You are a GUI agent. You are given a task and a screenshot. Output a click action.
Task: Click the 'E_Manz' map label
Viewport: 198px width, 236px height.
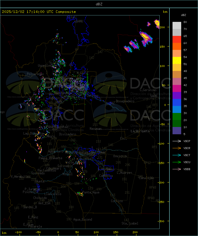33,217
